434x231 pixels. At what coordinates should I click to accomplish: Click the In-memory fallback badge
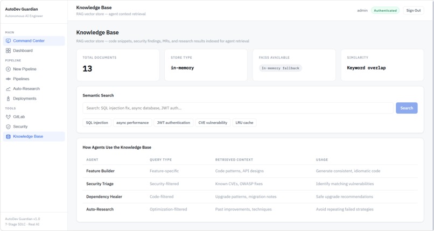(x=281, y=68)
